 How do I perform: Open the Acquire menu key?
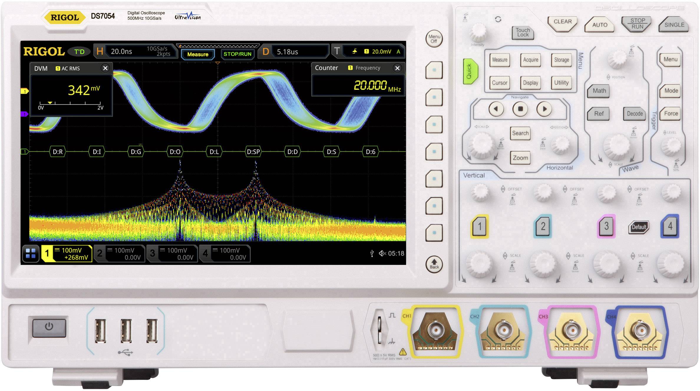[x=531, y=60]
